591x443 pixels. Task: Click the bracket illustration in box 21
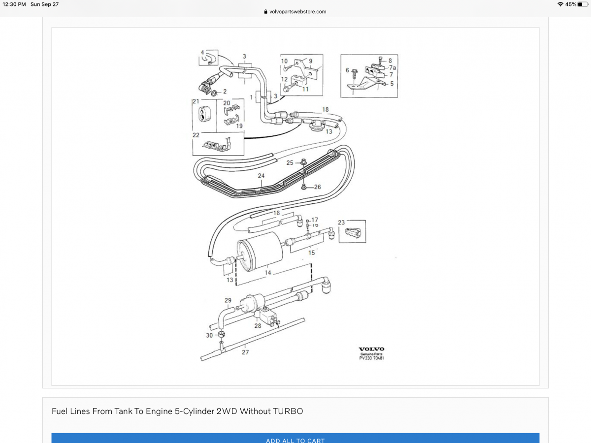(x=203, y=114)
